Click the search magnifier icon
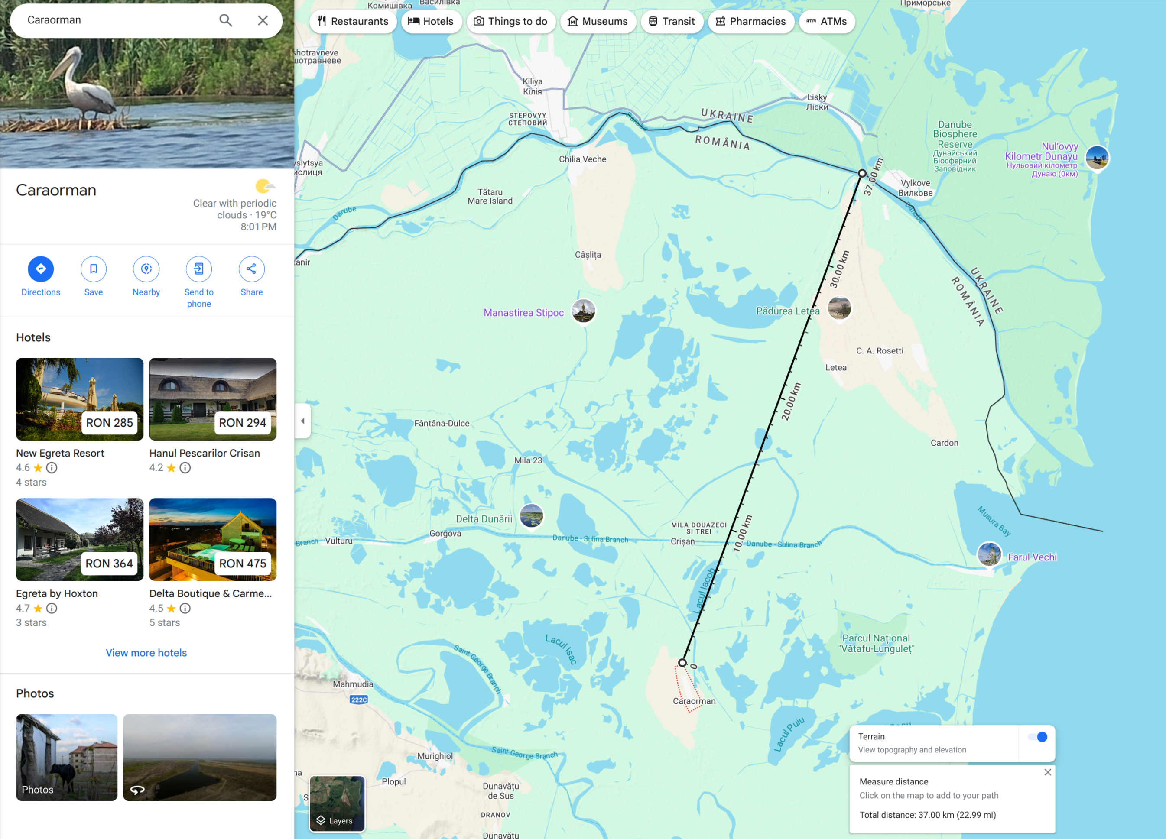1166x839 pixels. pyautogui.click(x=226, y=20)
